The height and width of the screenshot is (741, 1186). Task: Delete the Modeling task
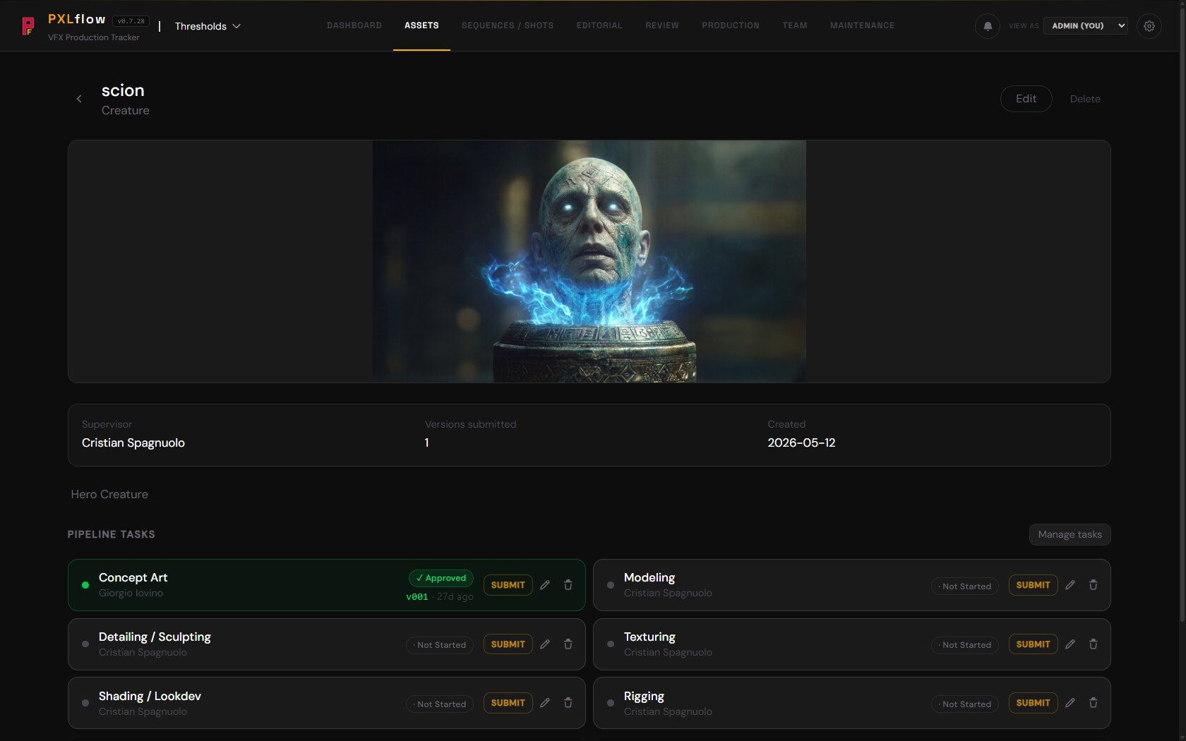tap(1094, 585)
